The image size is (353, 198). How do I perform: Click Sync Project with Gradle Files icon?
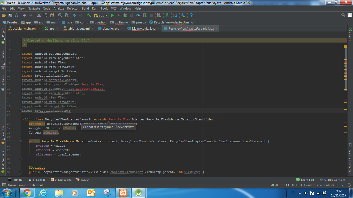167,15
